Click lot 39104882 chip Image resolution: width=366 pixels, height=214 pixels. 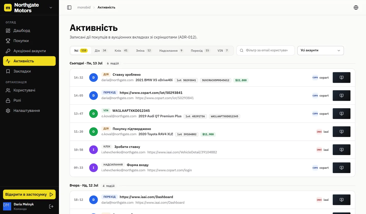pos(187,134)
